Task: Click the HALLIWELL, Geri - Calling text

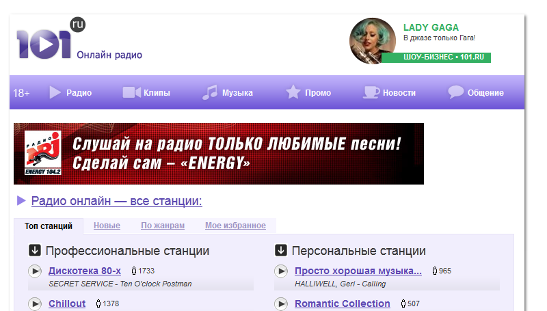Action: [x=341, y=284]
